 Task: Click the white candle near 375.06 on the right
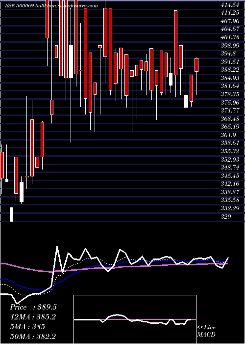pos(186,101)
